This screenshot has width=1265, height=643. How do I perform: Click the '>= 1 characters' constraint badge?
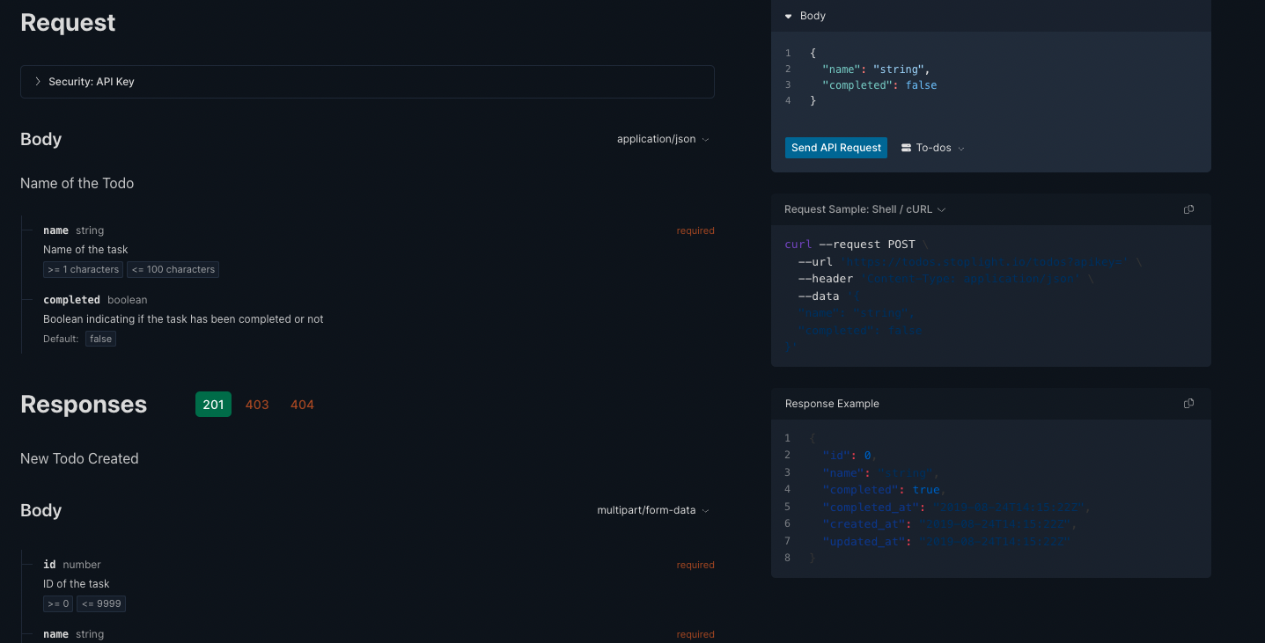(x=83, y=269)
